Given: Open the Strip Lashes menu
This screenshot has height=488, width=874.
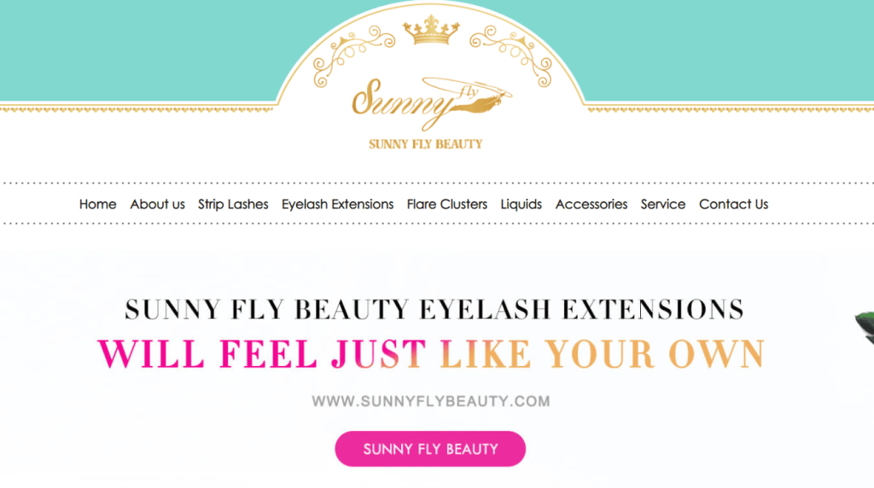Looking at the screenshot, I should pyautogui.click(x=233, y=204).
